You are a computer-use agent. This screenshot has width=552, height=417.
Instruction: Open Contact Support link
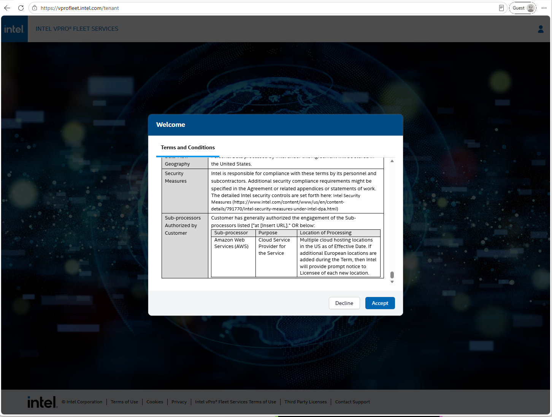click(x=352, y=402)
